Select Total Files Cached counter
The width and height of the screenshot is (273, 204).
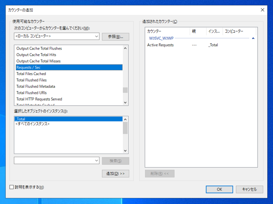pyautogui.click(x=69, y=74)
